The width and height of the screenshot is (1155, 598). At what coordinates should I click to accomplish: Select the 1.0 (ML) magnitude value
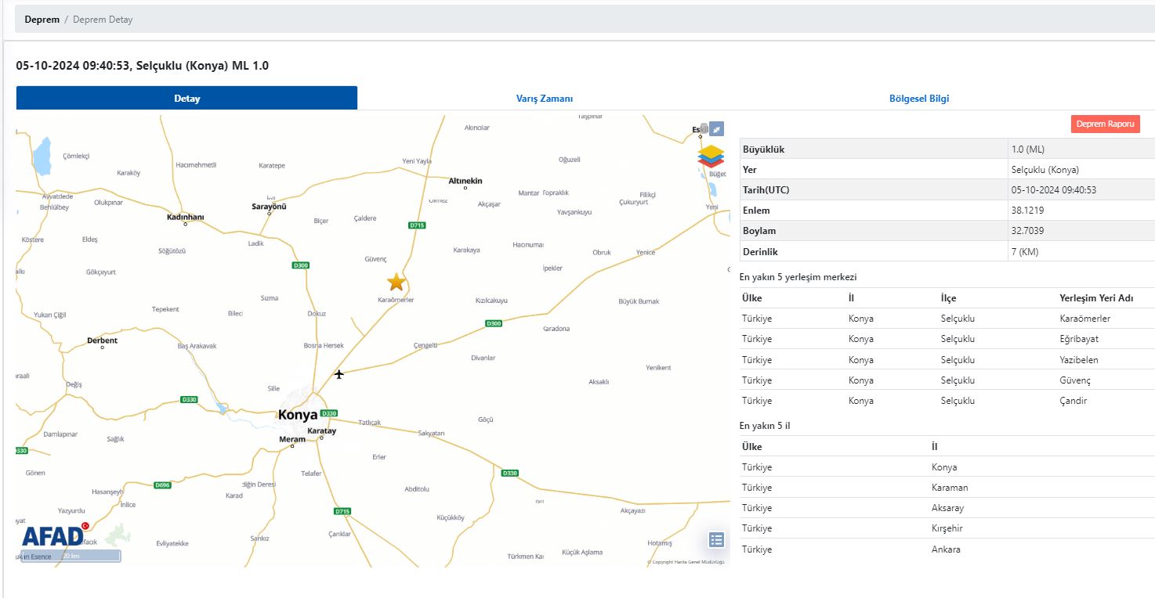tap(1028, 149)
